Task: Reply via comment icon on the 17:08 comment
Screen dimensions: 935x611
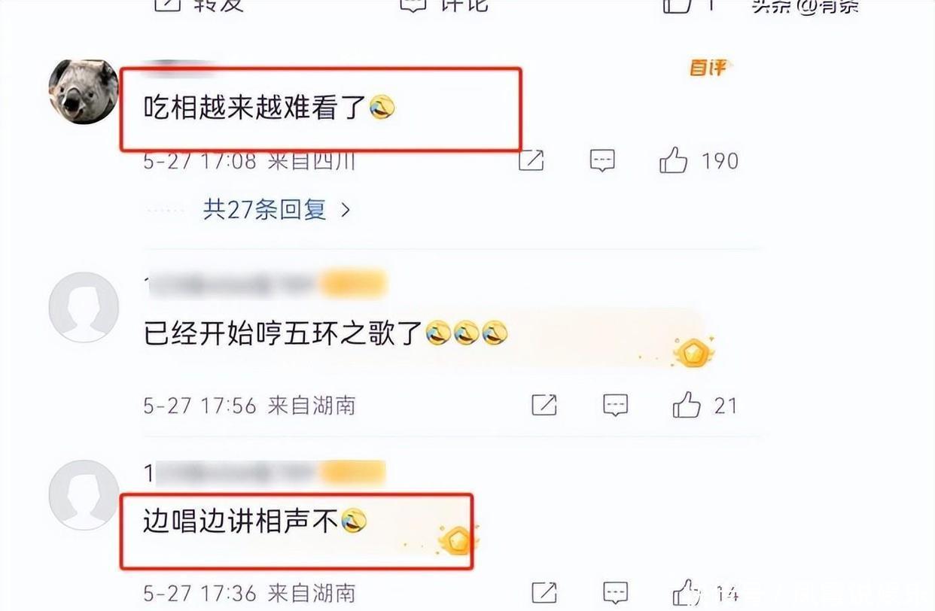Action: pyautogui.click(x=602, y=161)
